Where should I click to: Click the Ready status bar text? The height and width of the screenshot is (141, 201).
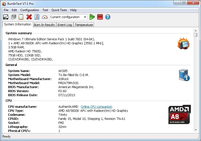coord(7,136)
